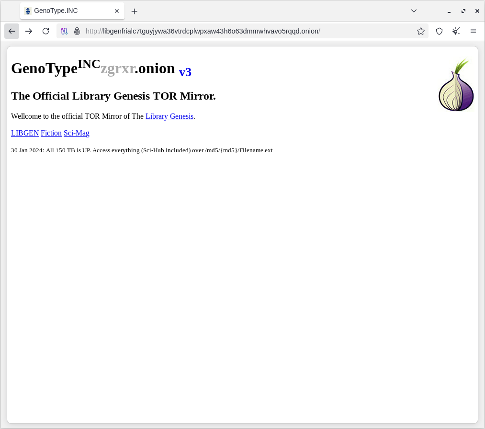Go to the Fiction section link

(x=51, y=133)
